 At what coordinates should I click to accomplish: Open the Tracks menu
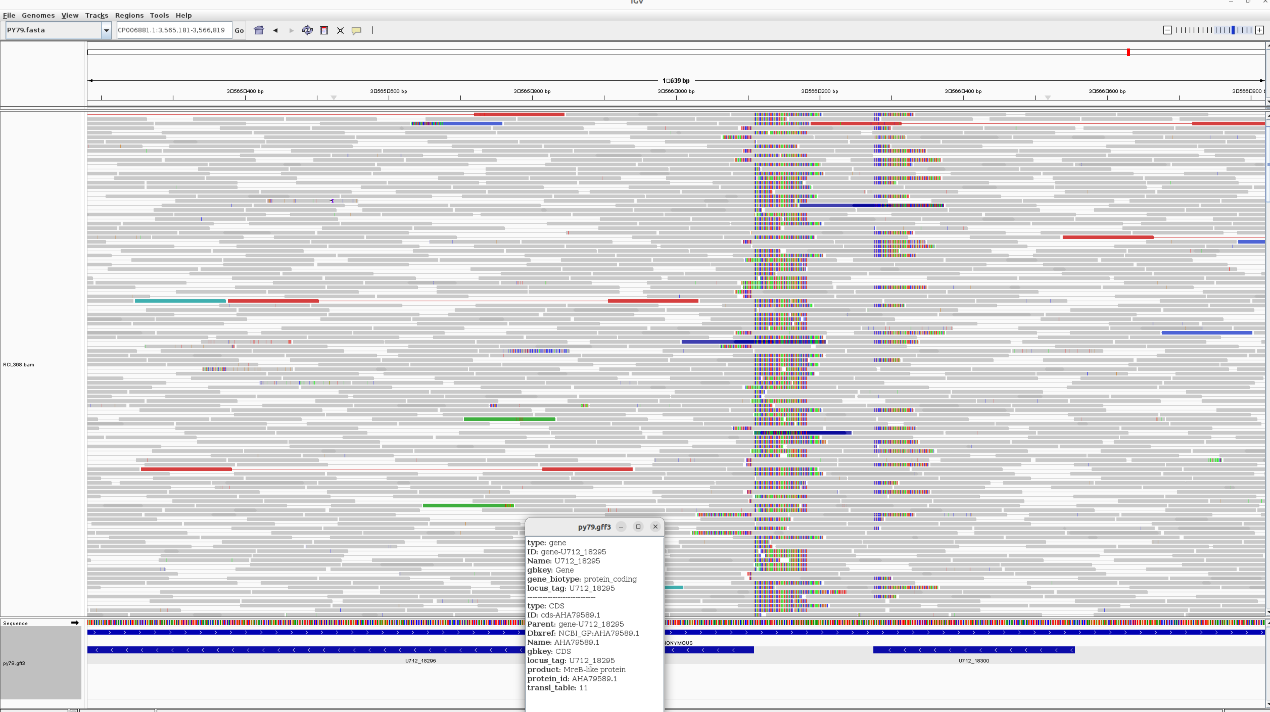click(x=97, y=15)
